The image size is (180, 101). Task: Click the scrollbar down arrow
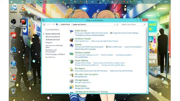tap(147, 92)
